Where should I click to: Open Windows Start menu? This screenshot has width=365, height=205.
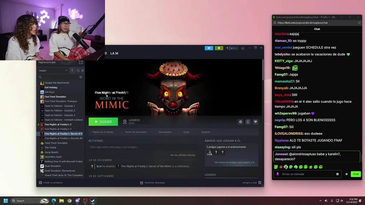click(x=5, y=201)
